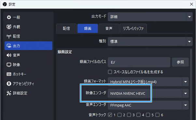Click the 出力 output icon
This screenshot has height=120, width=196.
(x=9, y=46)
